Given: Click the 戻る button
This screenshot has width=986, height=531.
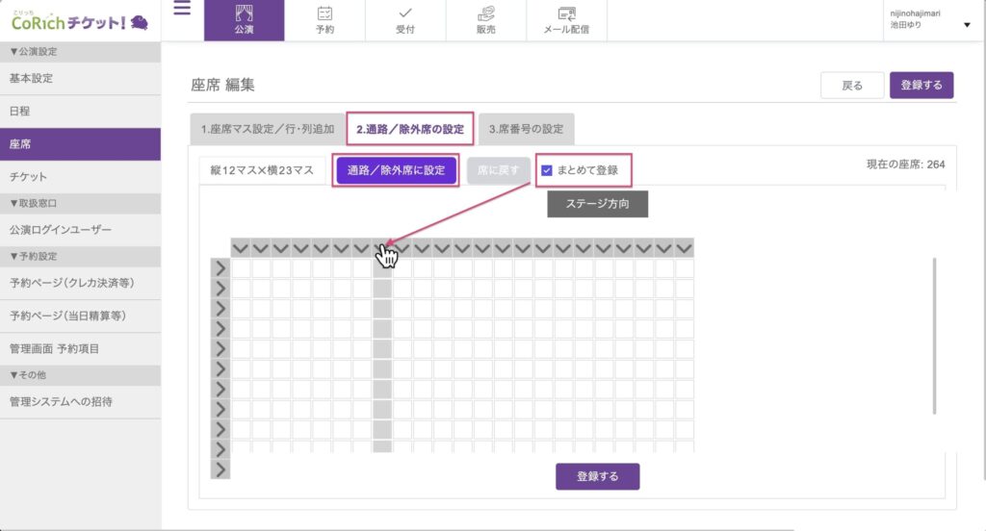Looking at the screenshot, I should click(x=852, y=86).
